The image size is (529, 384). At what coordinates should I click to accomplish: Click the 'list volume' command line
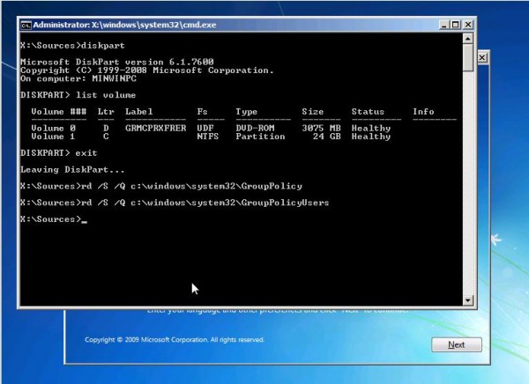78,94
